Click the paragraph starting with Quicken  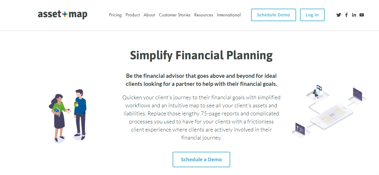tap(201, 117)
